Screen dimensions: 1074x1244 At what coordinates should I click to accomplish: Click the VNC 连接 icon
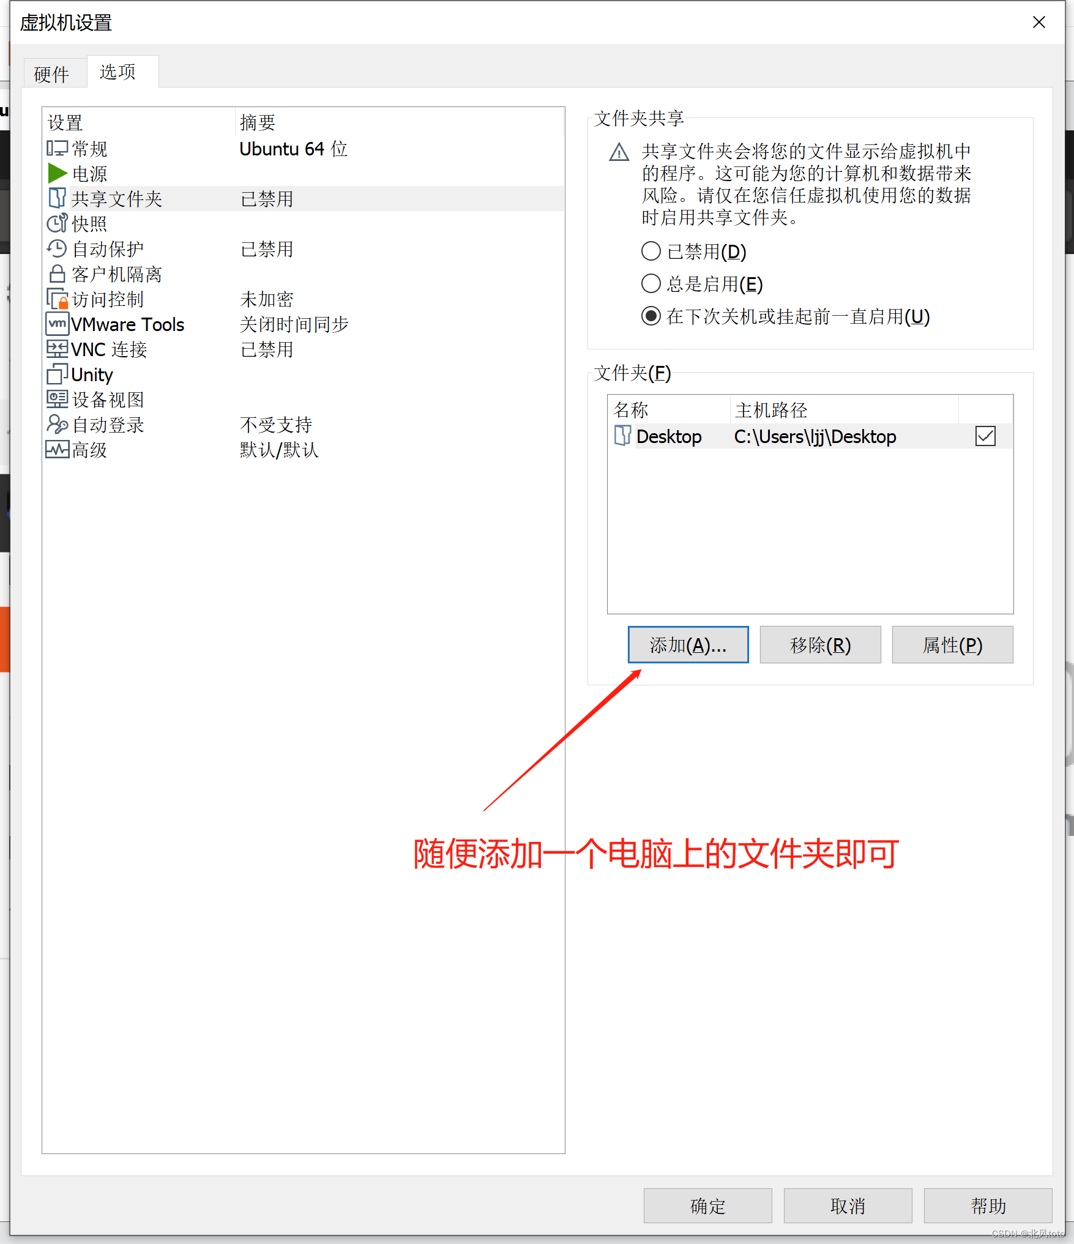57,349
